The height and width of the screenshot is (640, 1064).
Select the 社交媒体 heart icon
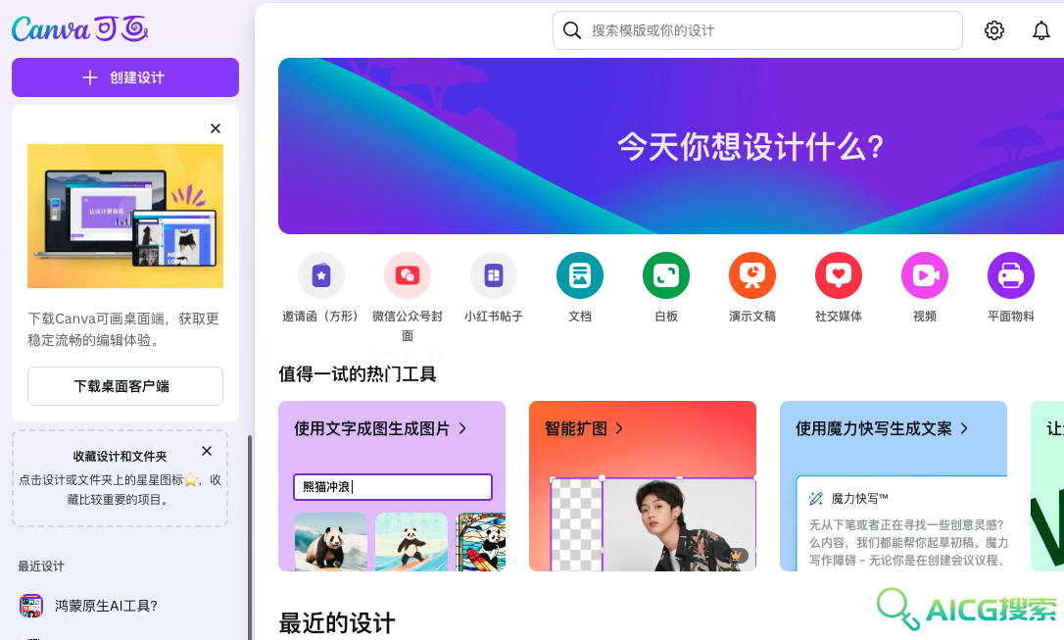tap(838, 275)
